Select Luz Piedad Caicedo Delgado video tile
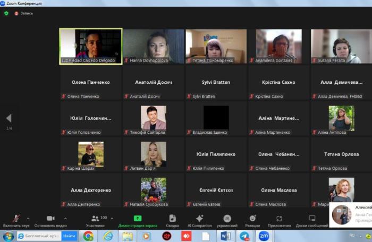The image size is (372, 242). [x=90, y=46]
